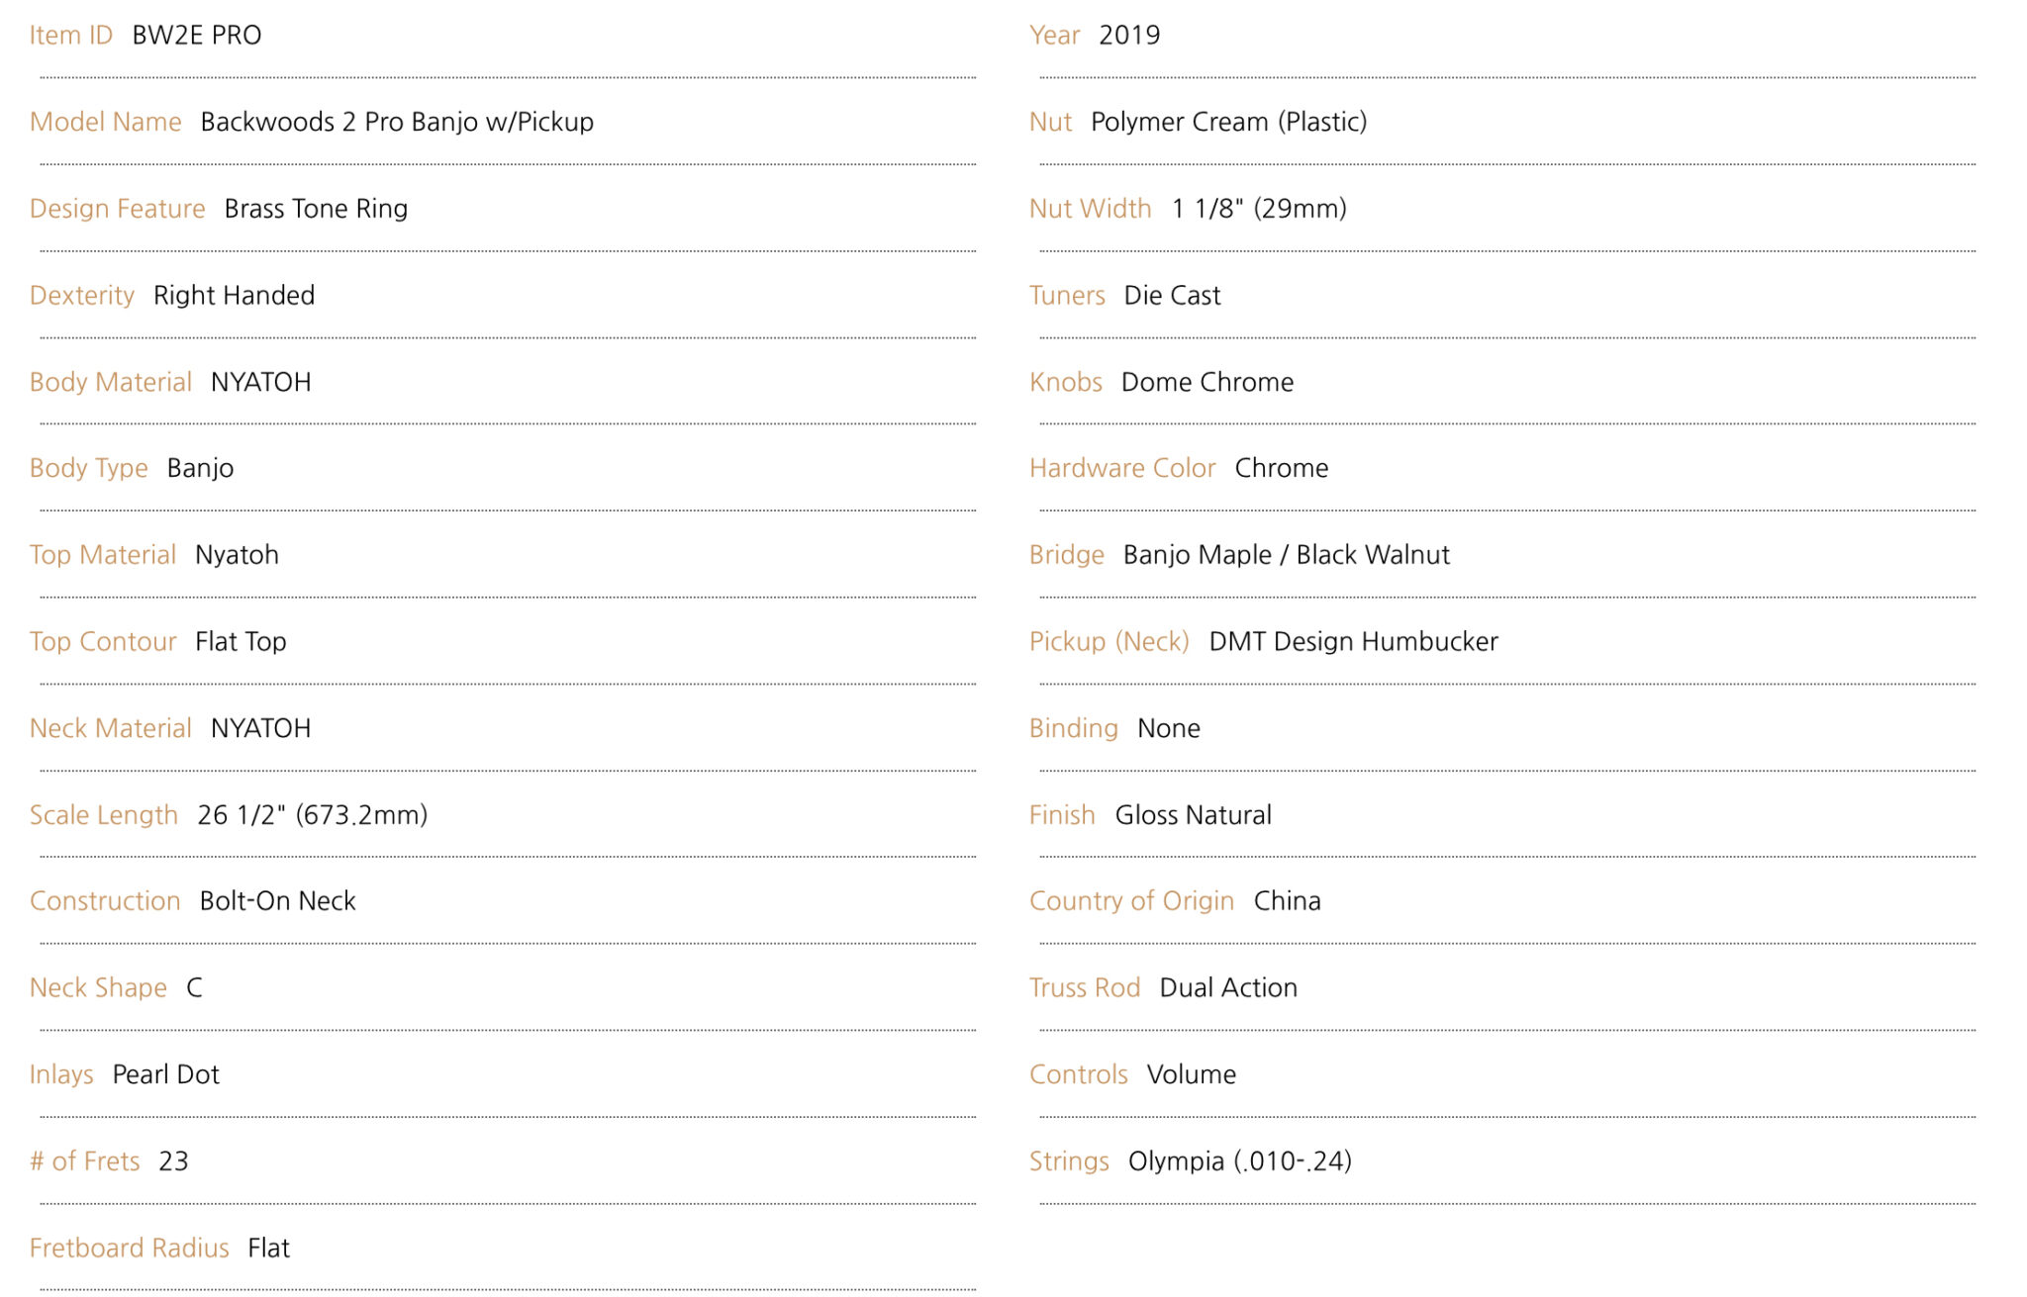Click the Nut Width label
Image resolution: width=2027 pixels, height=1297 pixels.
point(1091,209)
